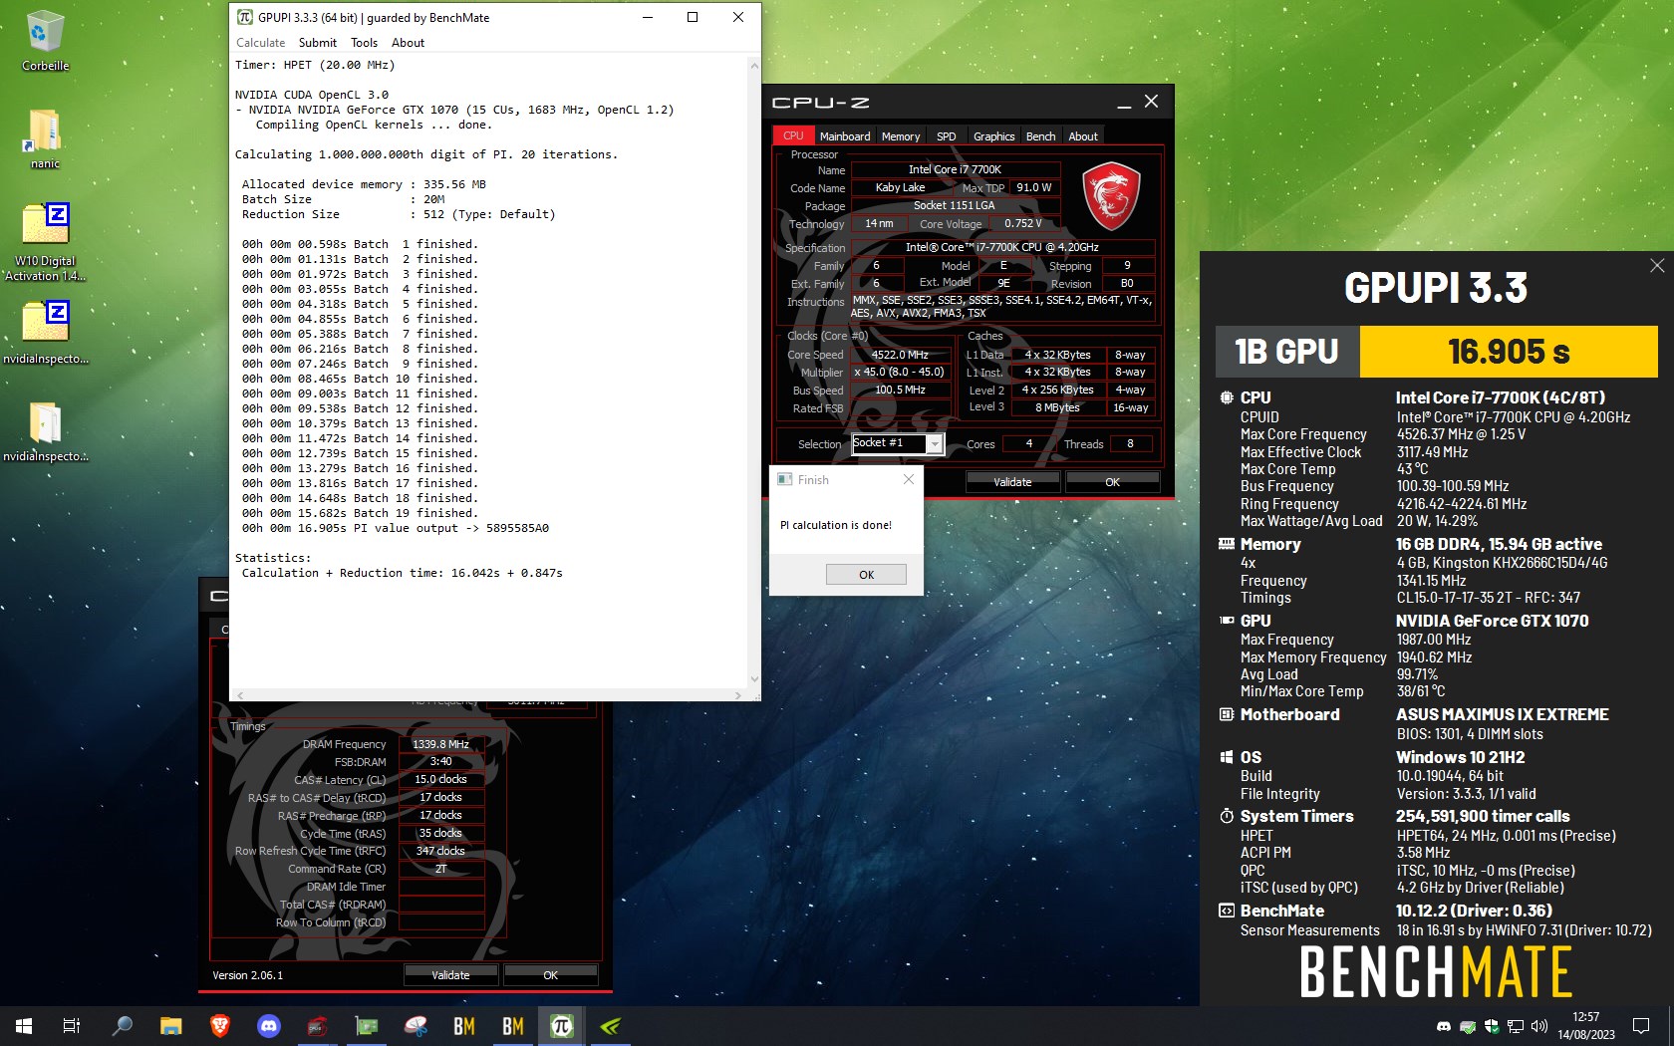1674x1046 pixels.
Task: Open the Calculate menu in GPUPI
Action: point(260,43)
